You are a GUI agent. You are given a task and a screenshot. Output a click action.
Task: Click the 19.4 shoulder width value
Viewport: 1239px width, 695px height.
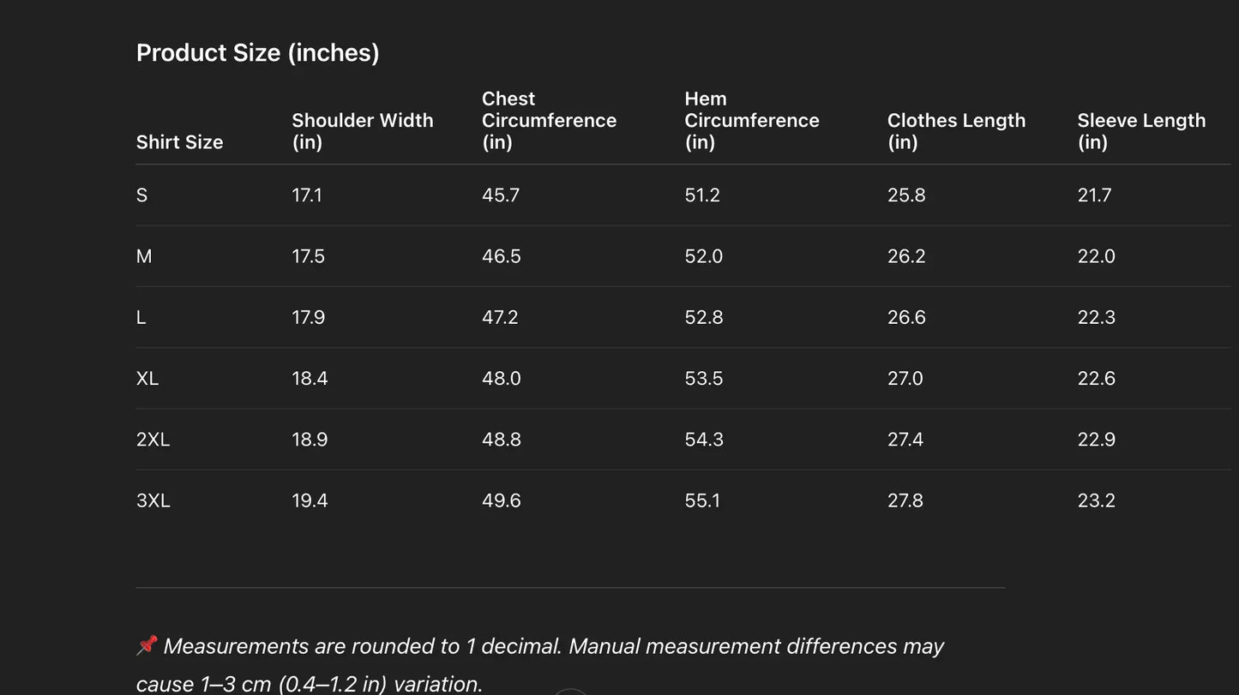click(310, 500)
